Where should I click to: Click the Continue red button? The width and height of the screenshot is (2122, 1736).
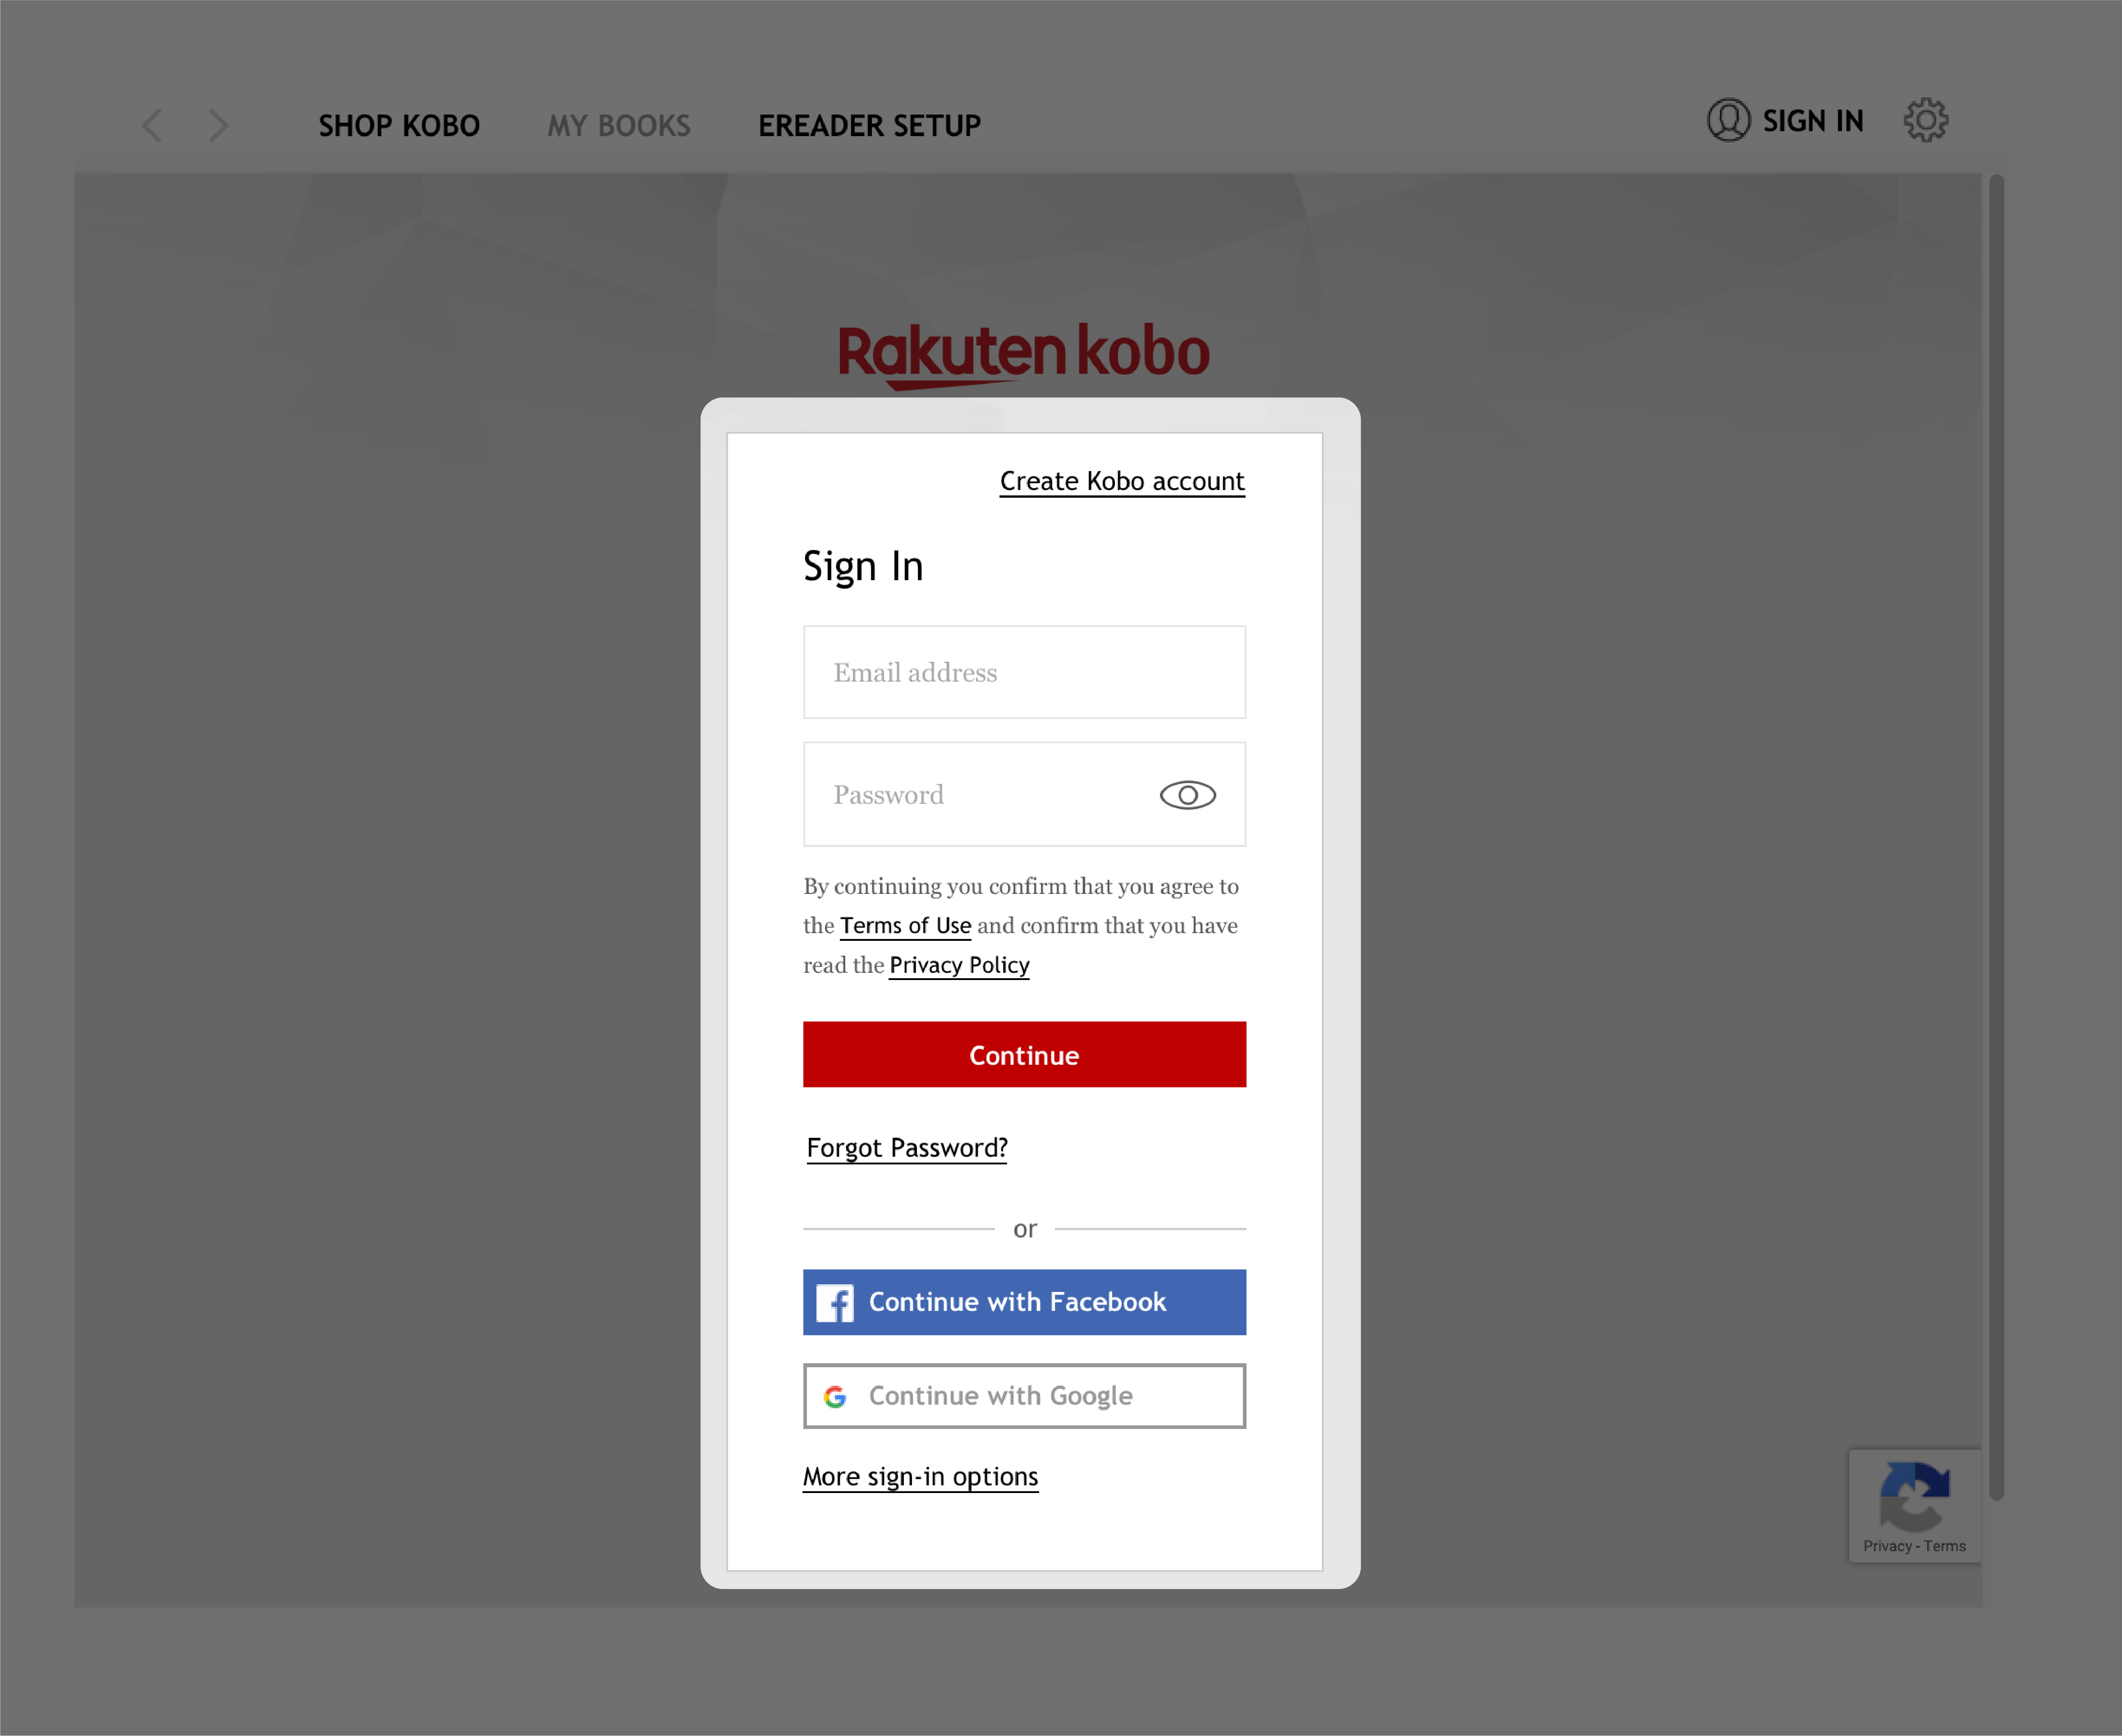1024,1054
